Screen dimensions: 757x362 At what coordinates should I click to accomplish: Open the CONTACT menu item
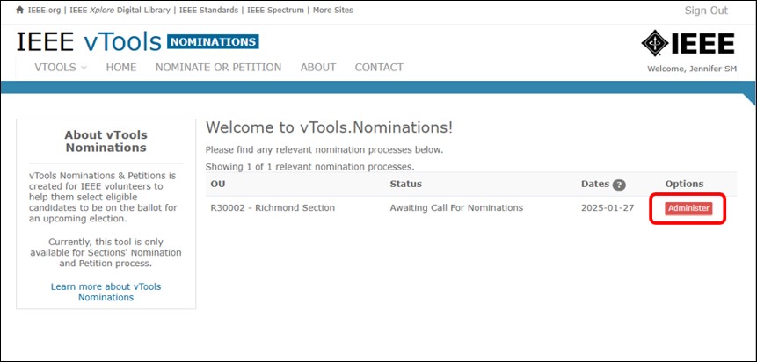click(379, 67)
